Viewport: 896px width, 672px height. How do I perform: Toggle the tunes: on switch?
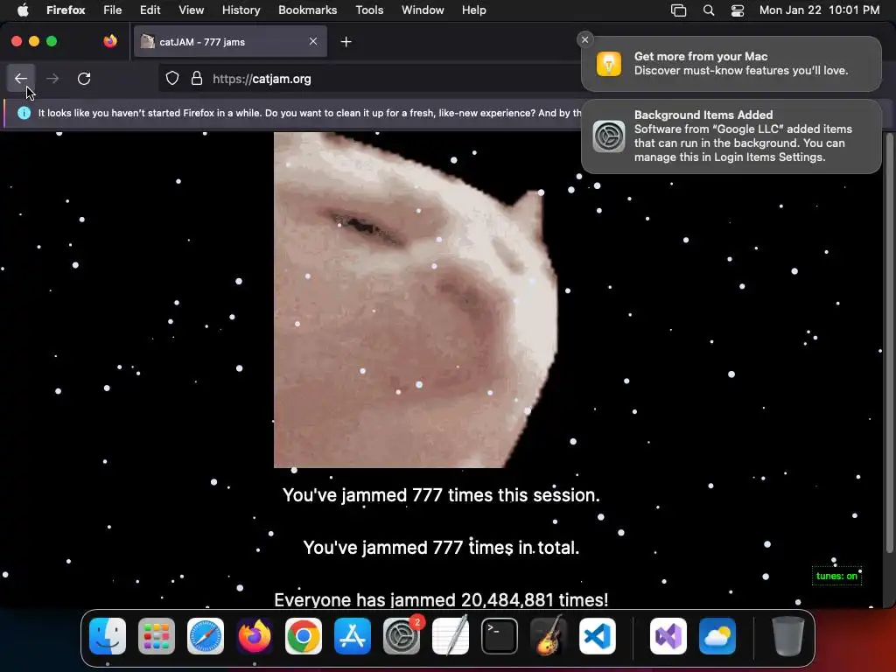click(836, 576)
